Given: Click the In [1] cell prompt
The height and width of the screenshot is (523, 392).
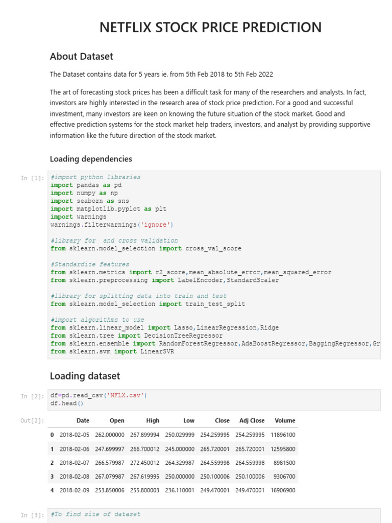Looking at the screenshot, I should [32, 178].
